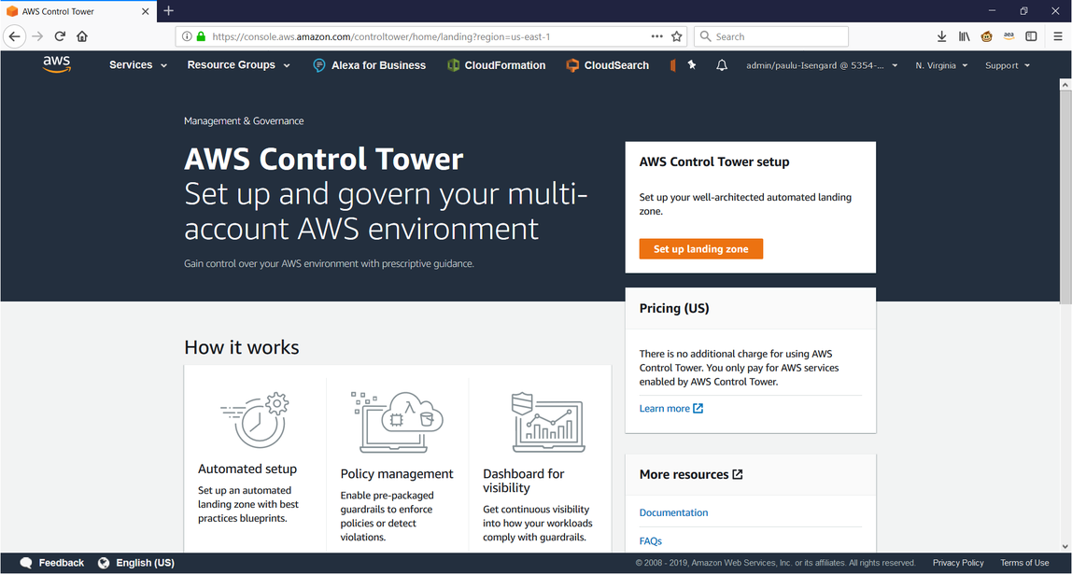
Task: Click the Feedback speech bubble icon
Action: point(27,563)
